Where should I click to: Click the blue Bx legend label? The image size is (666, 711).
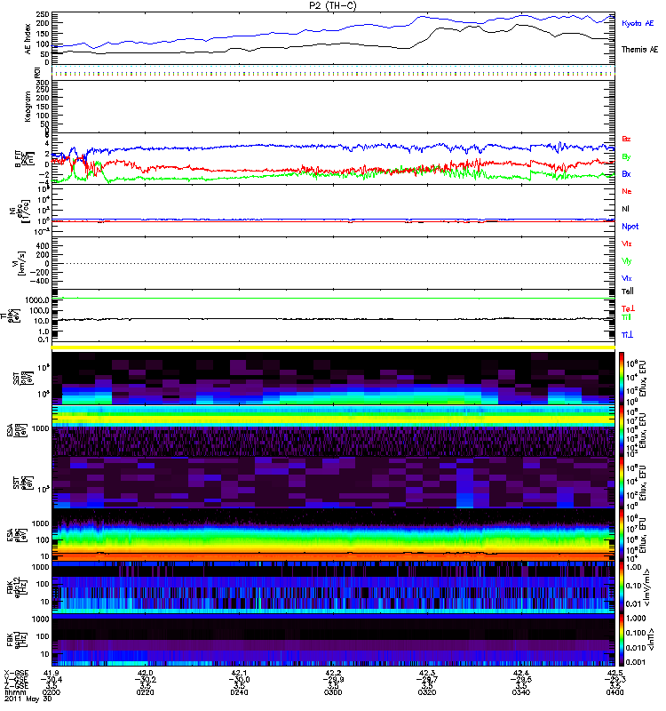tap(626, 173)
